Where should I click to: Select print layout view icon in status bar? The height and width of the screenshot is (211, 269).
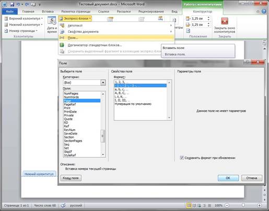pyautogui.click(x=189, y=206)
